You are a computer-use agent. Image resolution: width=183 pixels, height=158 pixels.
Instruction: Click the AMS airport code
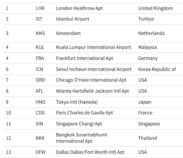click(x=40, y=33)
